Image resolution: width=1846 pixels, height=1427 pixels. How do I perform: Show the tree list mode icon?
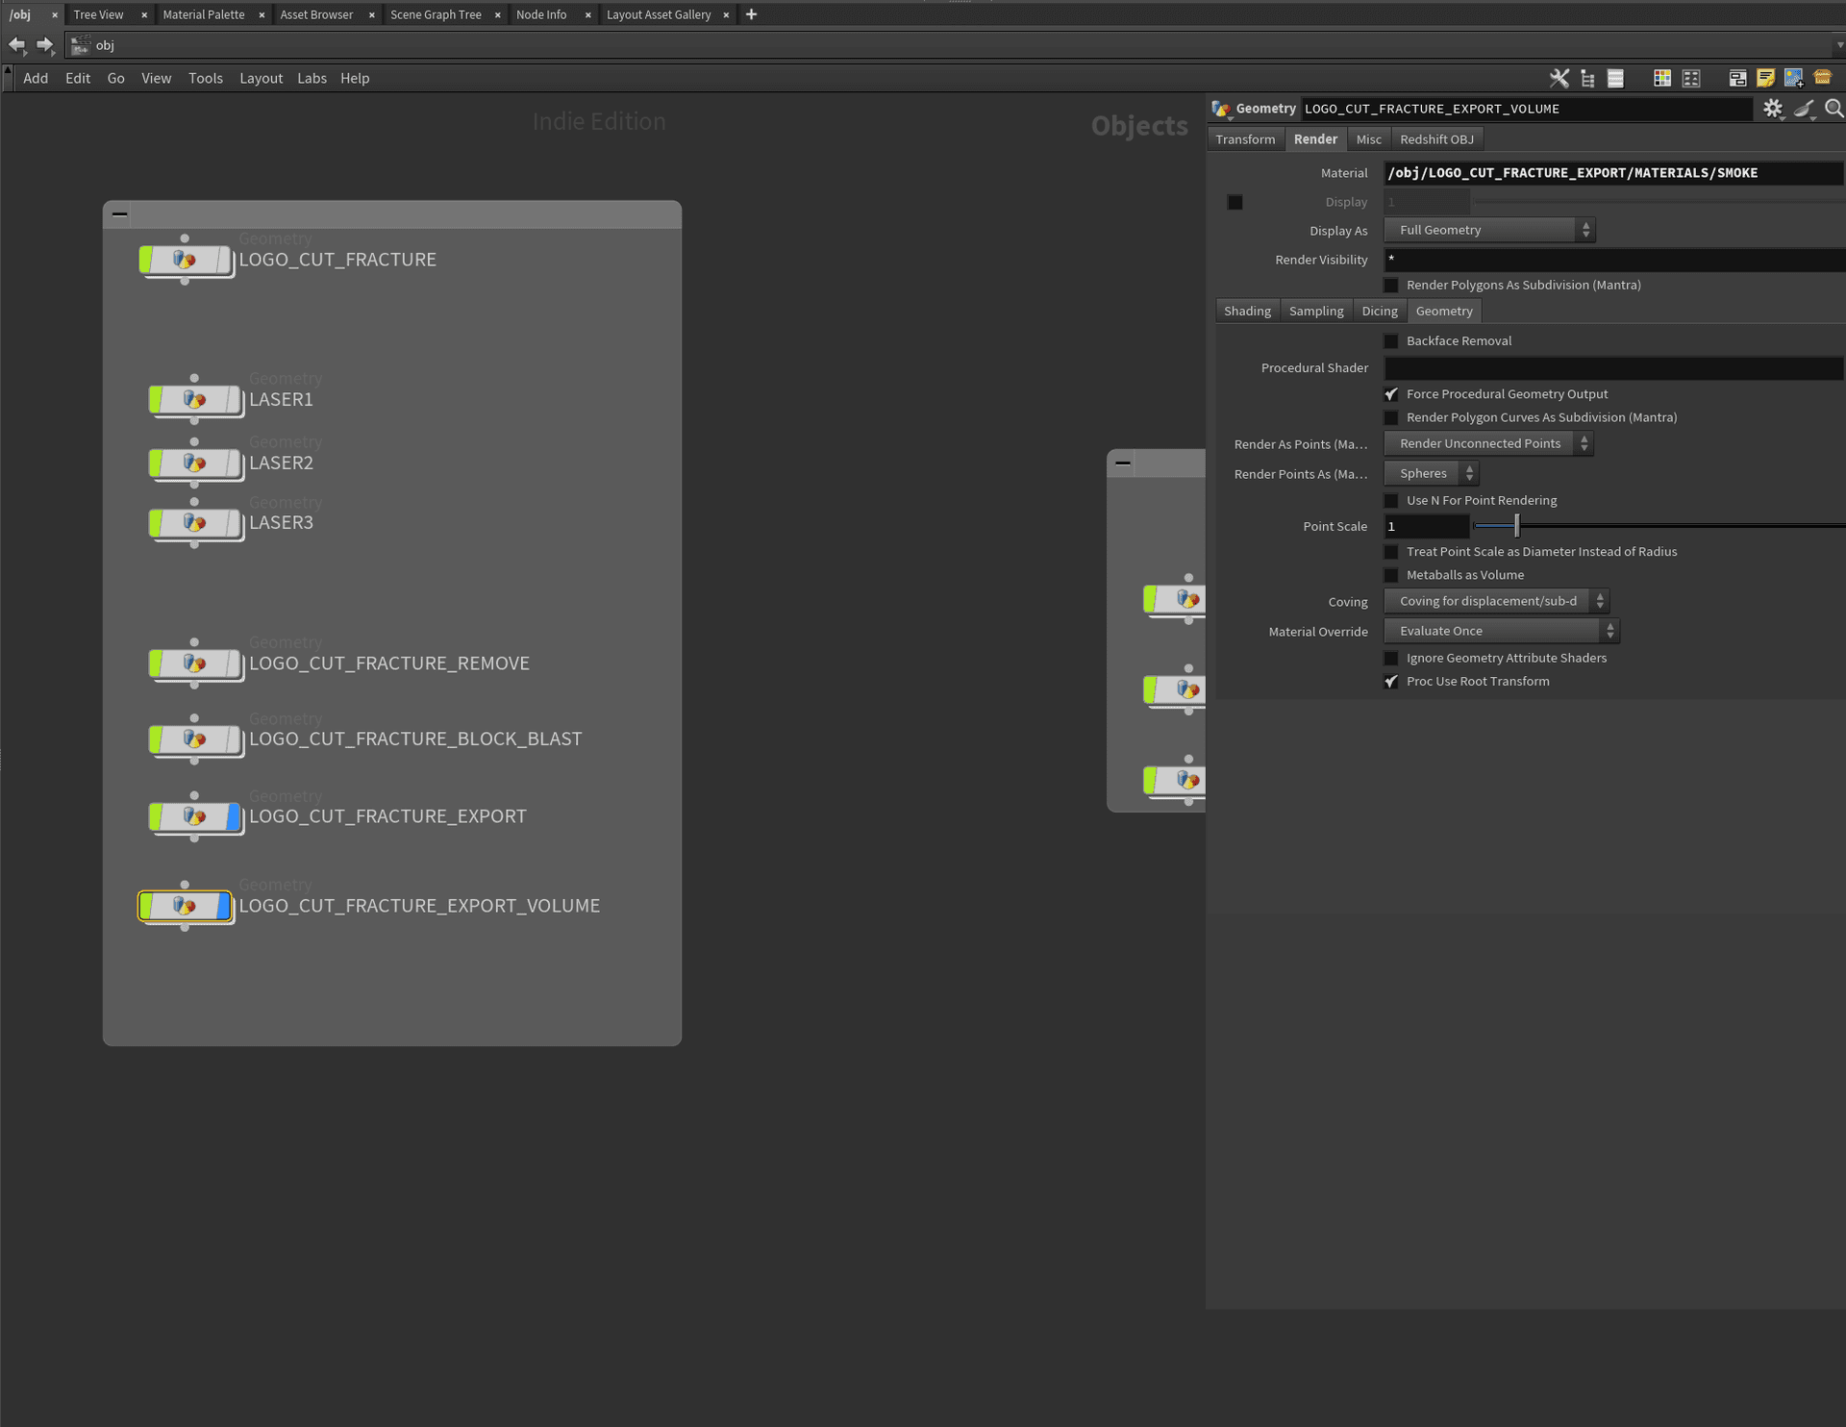[x=1587, y=79]
